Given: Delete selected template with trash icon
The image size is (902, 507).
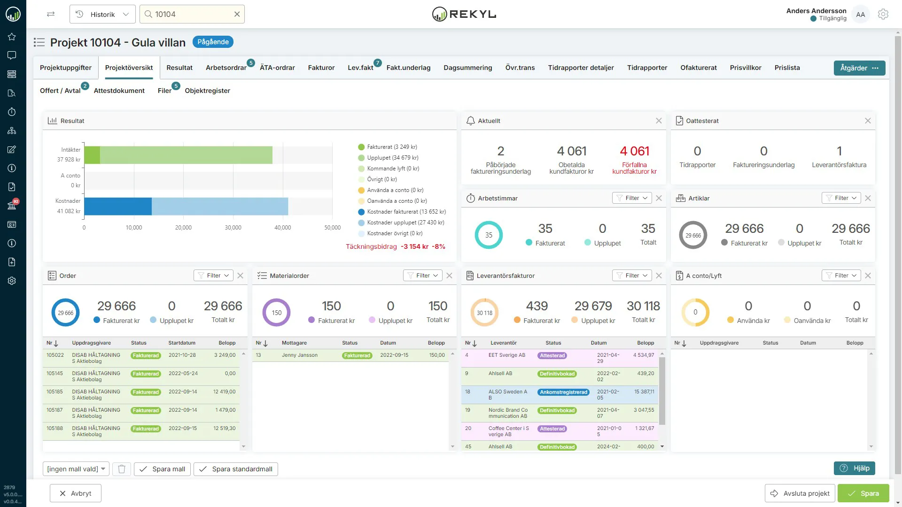Looking at the screenshot, I should click(x=122, y=469).
